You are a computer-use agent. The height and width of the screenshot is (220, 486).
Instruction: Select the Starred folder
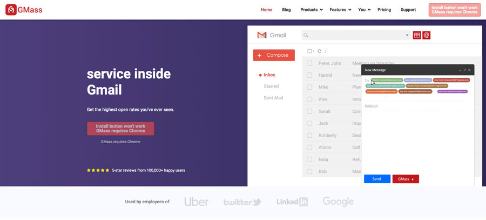pyautogui.click(x=271, y=86)
